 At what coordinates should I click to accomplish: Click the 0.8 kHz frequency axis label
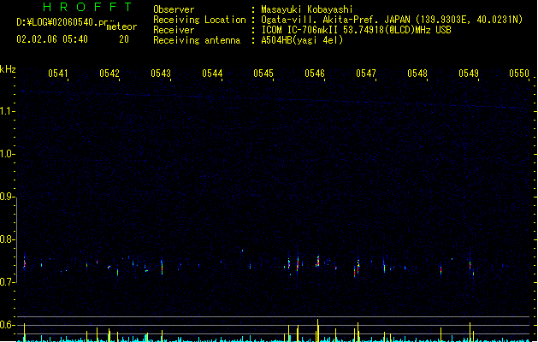click(x=7, y=239)
